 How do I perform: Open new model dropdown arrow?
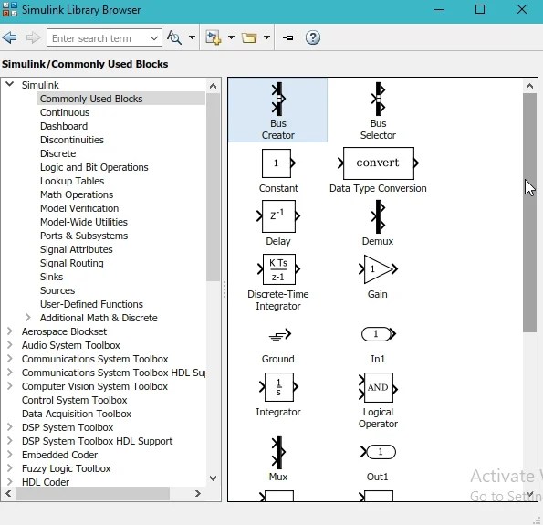click(x=231, y=37)
